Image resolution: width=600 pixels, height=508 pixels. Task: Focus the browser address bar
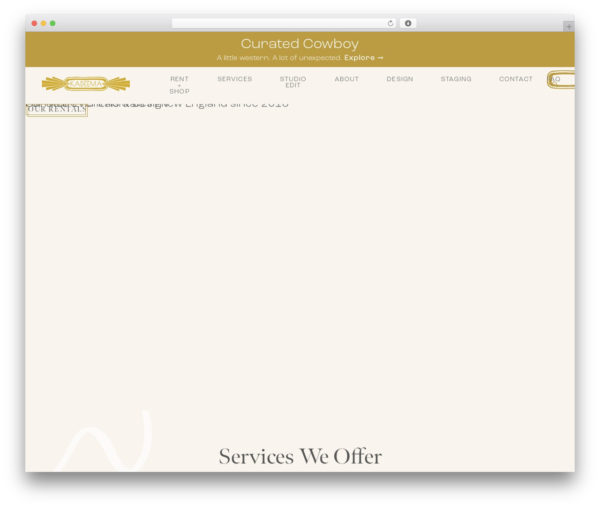(x=284, y=23)
